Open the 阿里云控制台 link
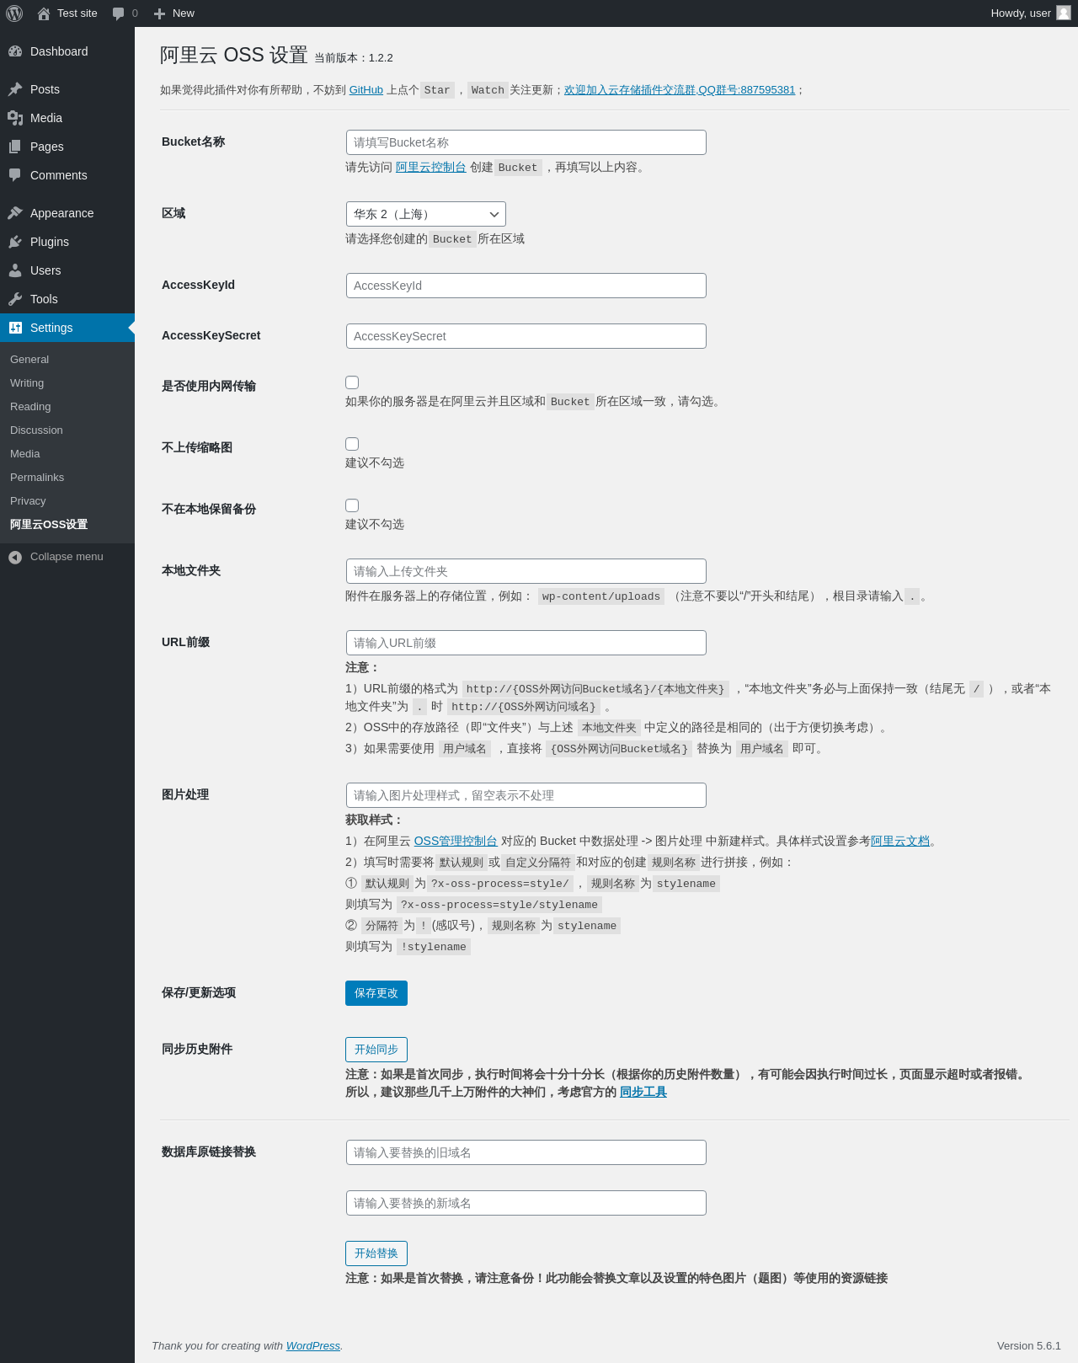 click(x=431, y=167)
